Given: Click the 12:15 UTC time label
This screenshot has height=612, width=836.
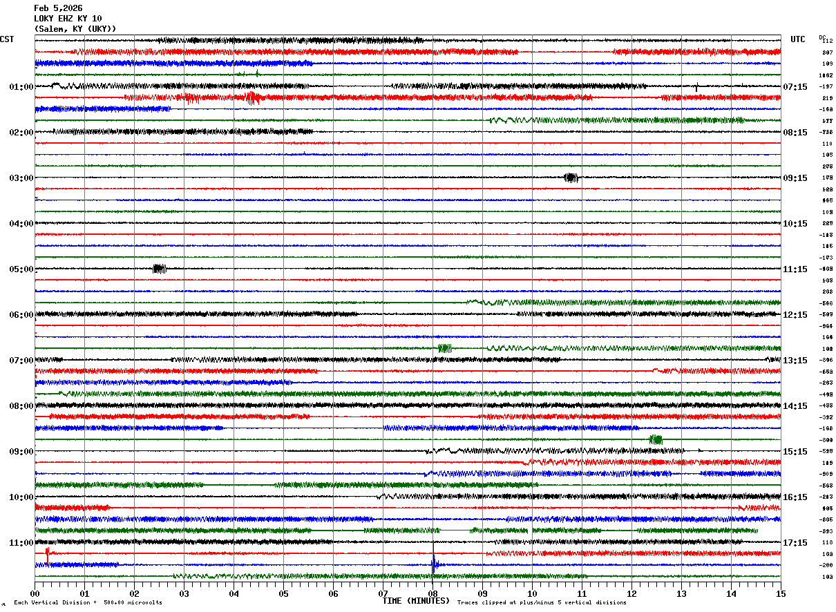Looking at the screenshot, I should (x=795, y=315).
